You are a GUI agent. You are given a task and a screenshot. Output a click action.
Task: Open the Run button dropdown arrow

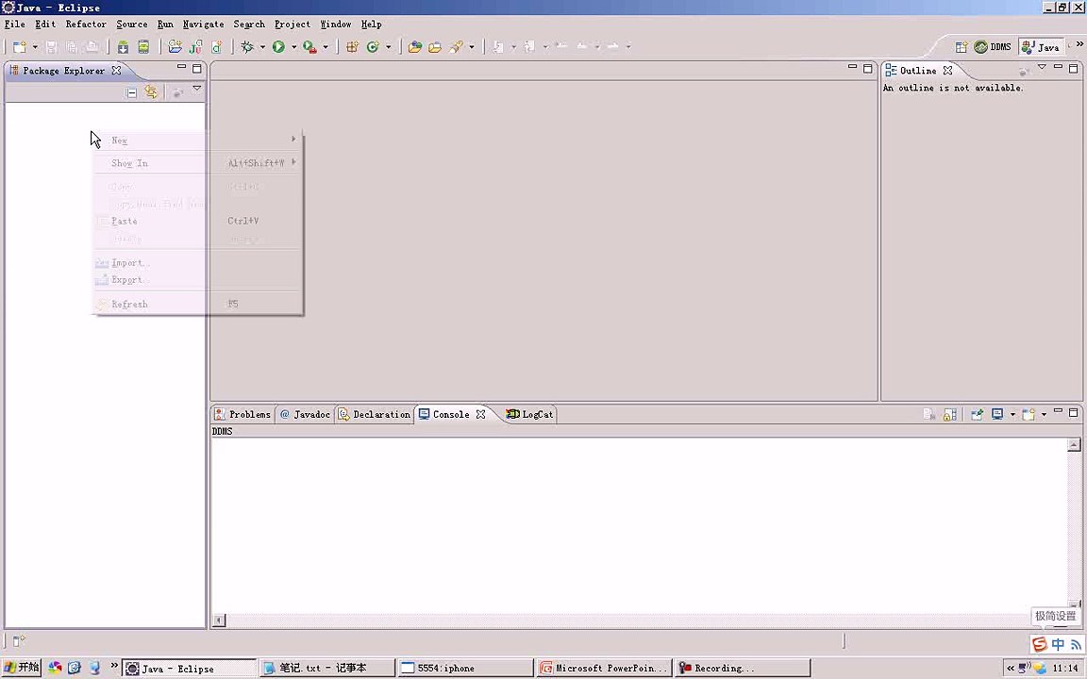[x=293, y=47]
